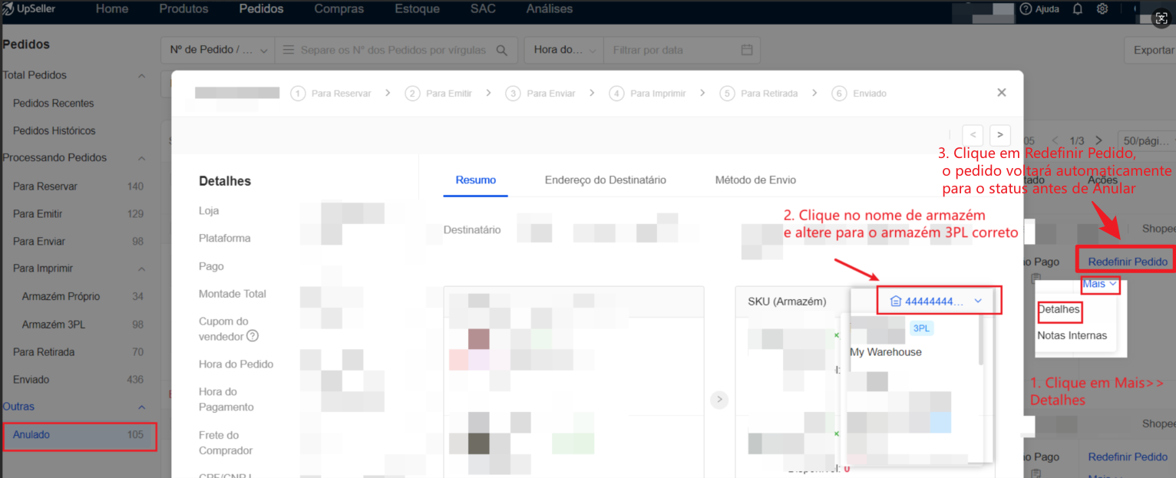Image resolution: width=1176 pixels, height=478 pixels.
Task: Go to previous order with left arrow button
Action: click(973, 134)
